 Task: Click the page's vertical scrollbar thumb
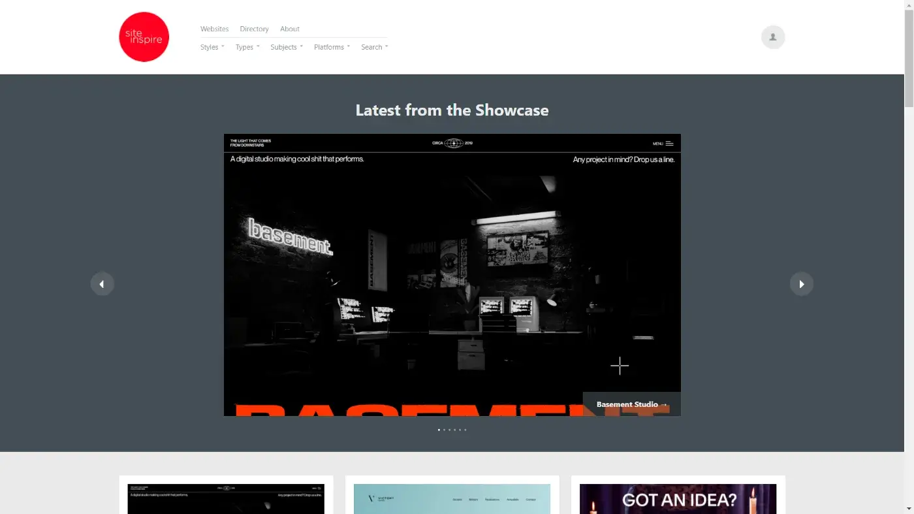(x=909, y=59)
